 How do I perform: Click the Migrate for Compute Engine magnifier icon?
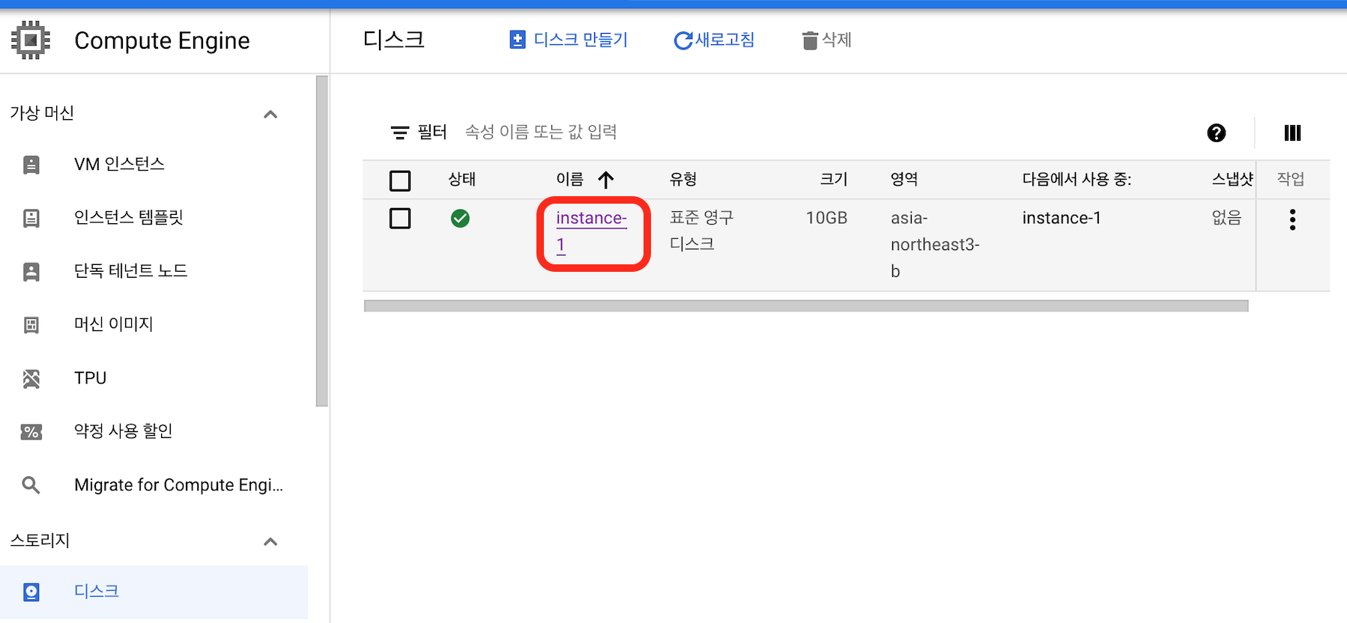[31, 485]
